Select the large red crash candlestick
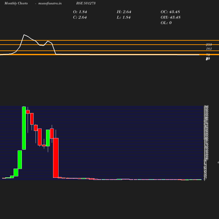 coord(56,158)
